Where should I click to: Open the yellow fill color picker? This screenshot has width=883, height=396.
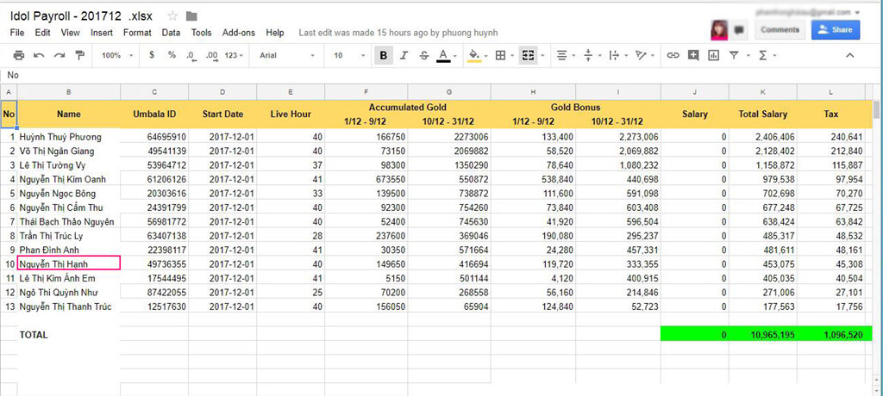pos(475,55)
